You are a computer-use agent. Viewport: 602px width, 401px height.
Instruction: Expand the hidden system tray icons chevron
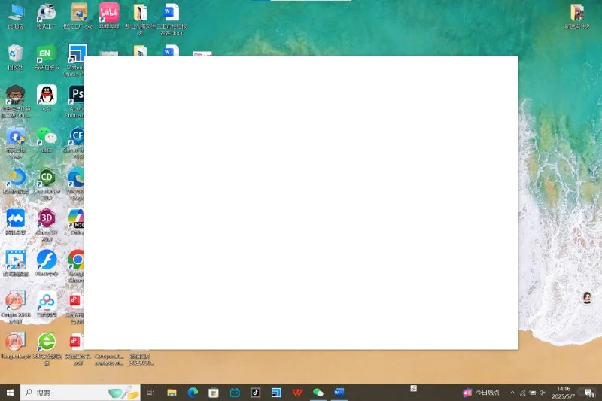click(x=512, y=393)
